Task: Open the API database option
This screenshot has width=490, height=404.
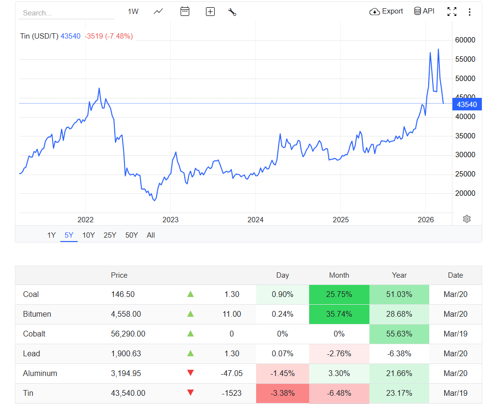Action: tap(424, 11)
